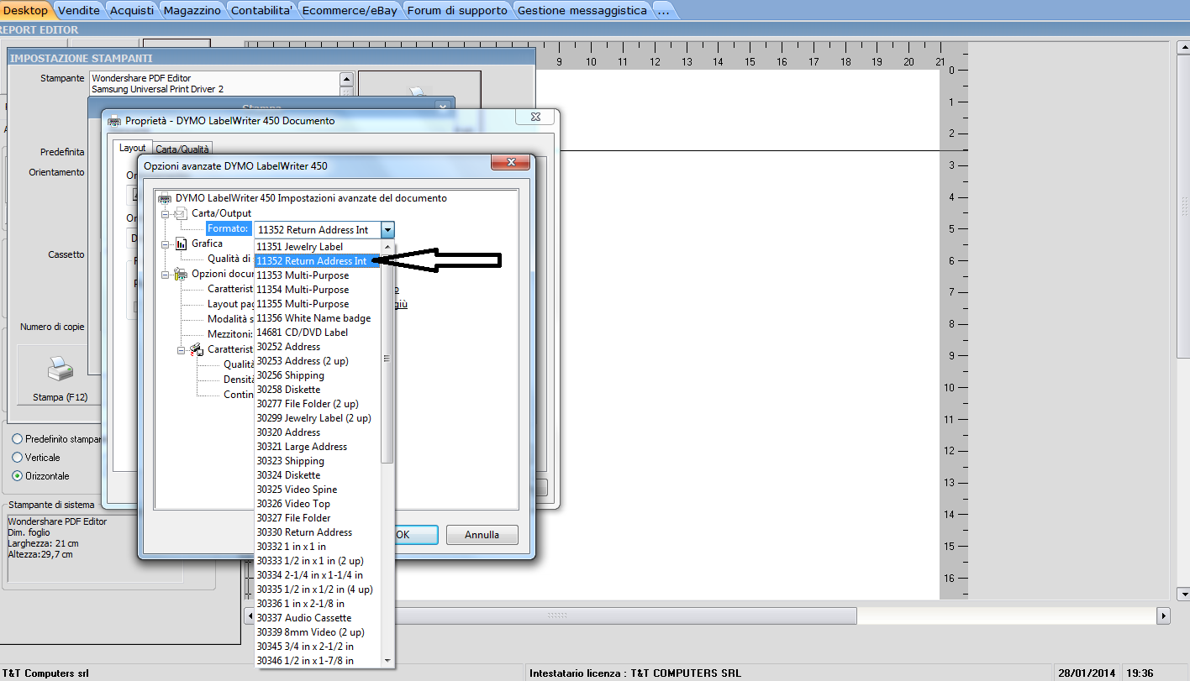
Task: Click the Carta/Output paper icon in tree
Action: click(x=181, y=213)
